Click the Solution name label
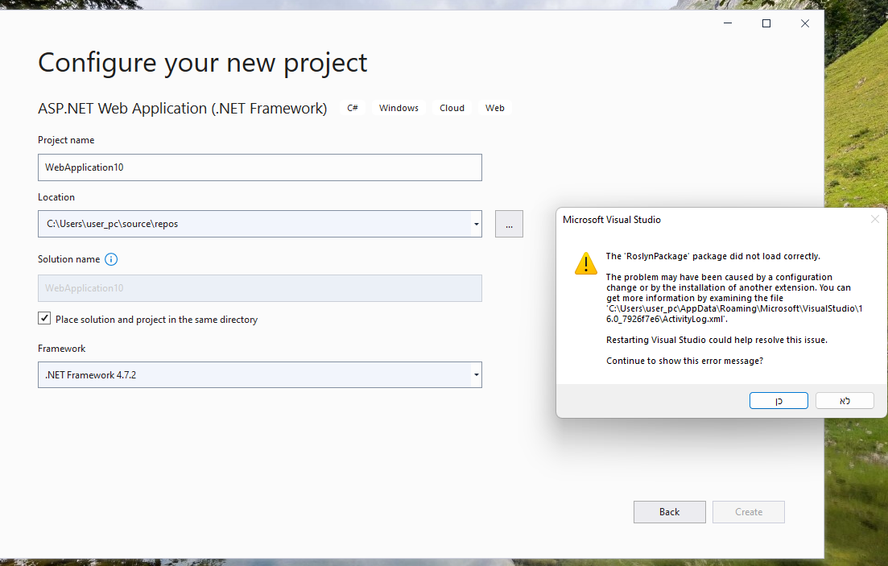 coord(69,259)
